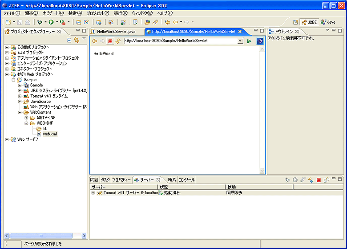The image size is (347, 249).
Task: Select the J2EE perspective button
Action: pos(310,22)
